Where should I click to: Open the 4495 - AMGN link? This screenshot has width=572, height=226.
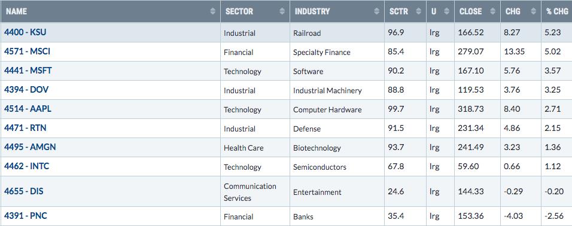coord(30,147)
